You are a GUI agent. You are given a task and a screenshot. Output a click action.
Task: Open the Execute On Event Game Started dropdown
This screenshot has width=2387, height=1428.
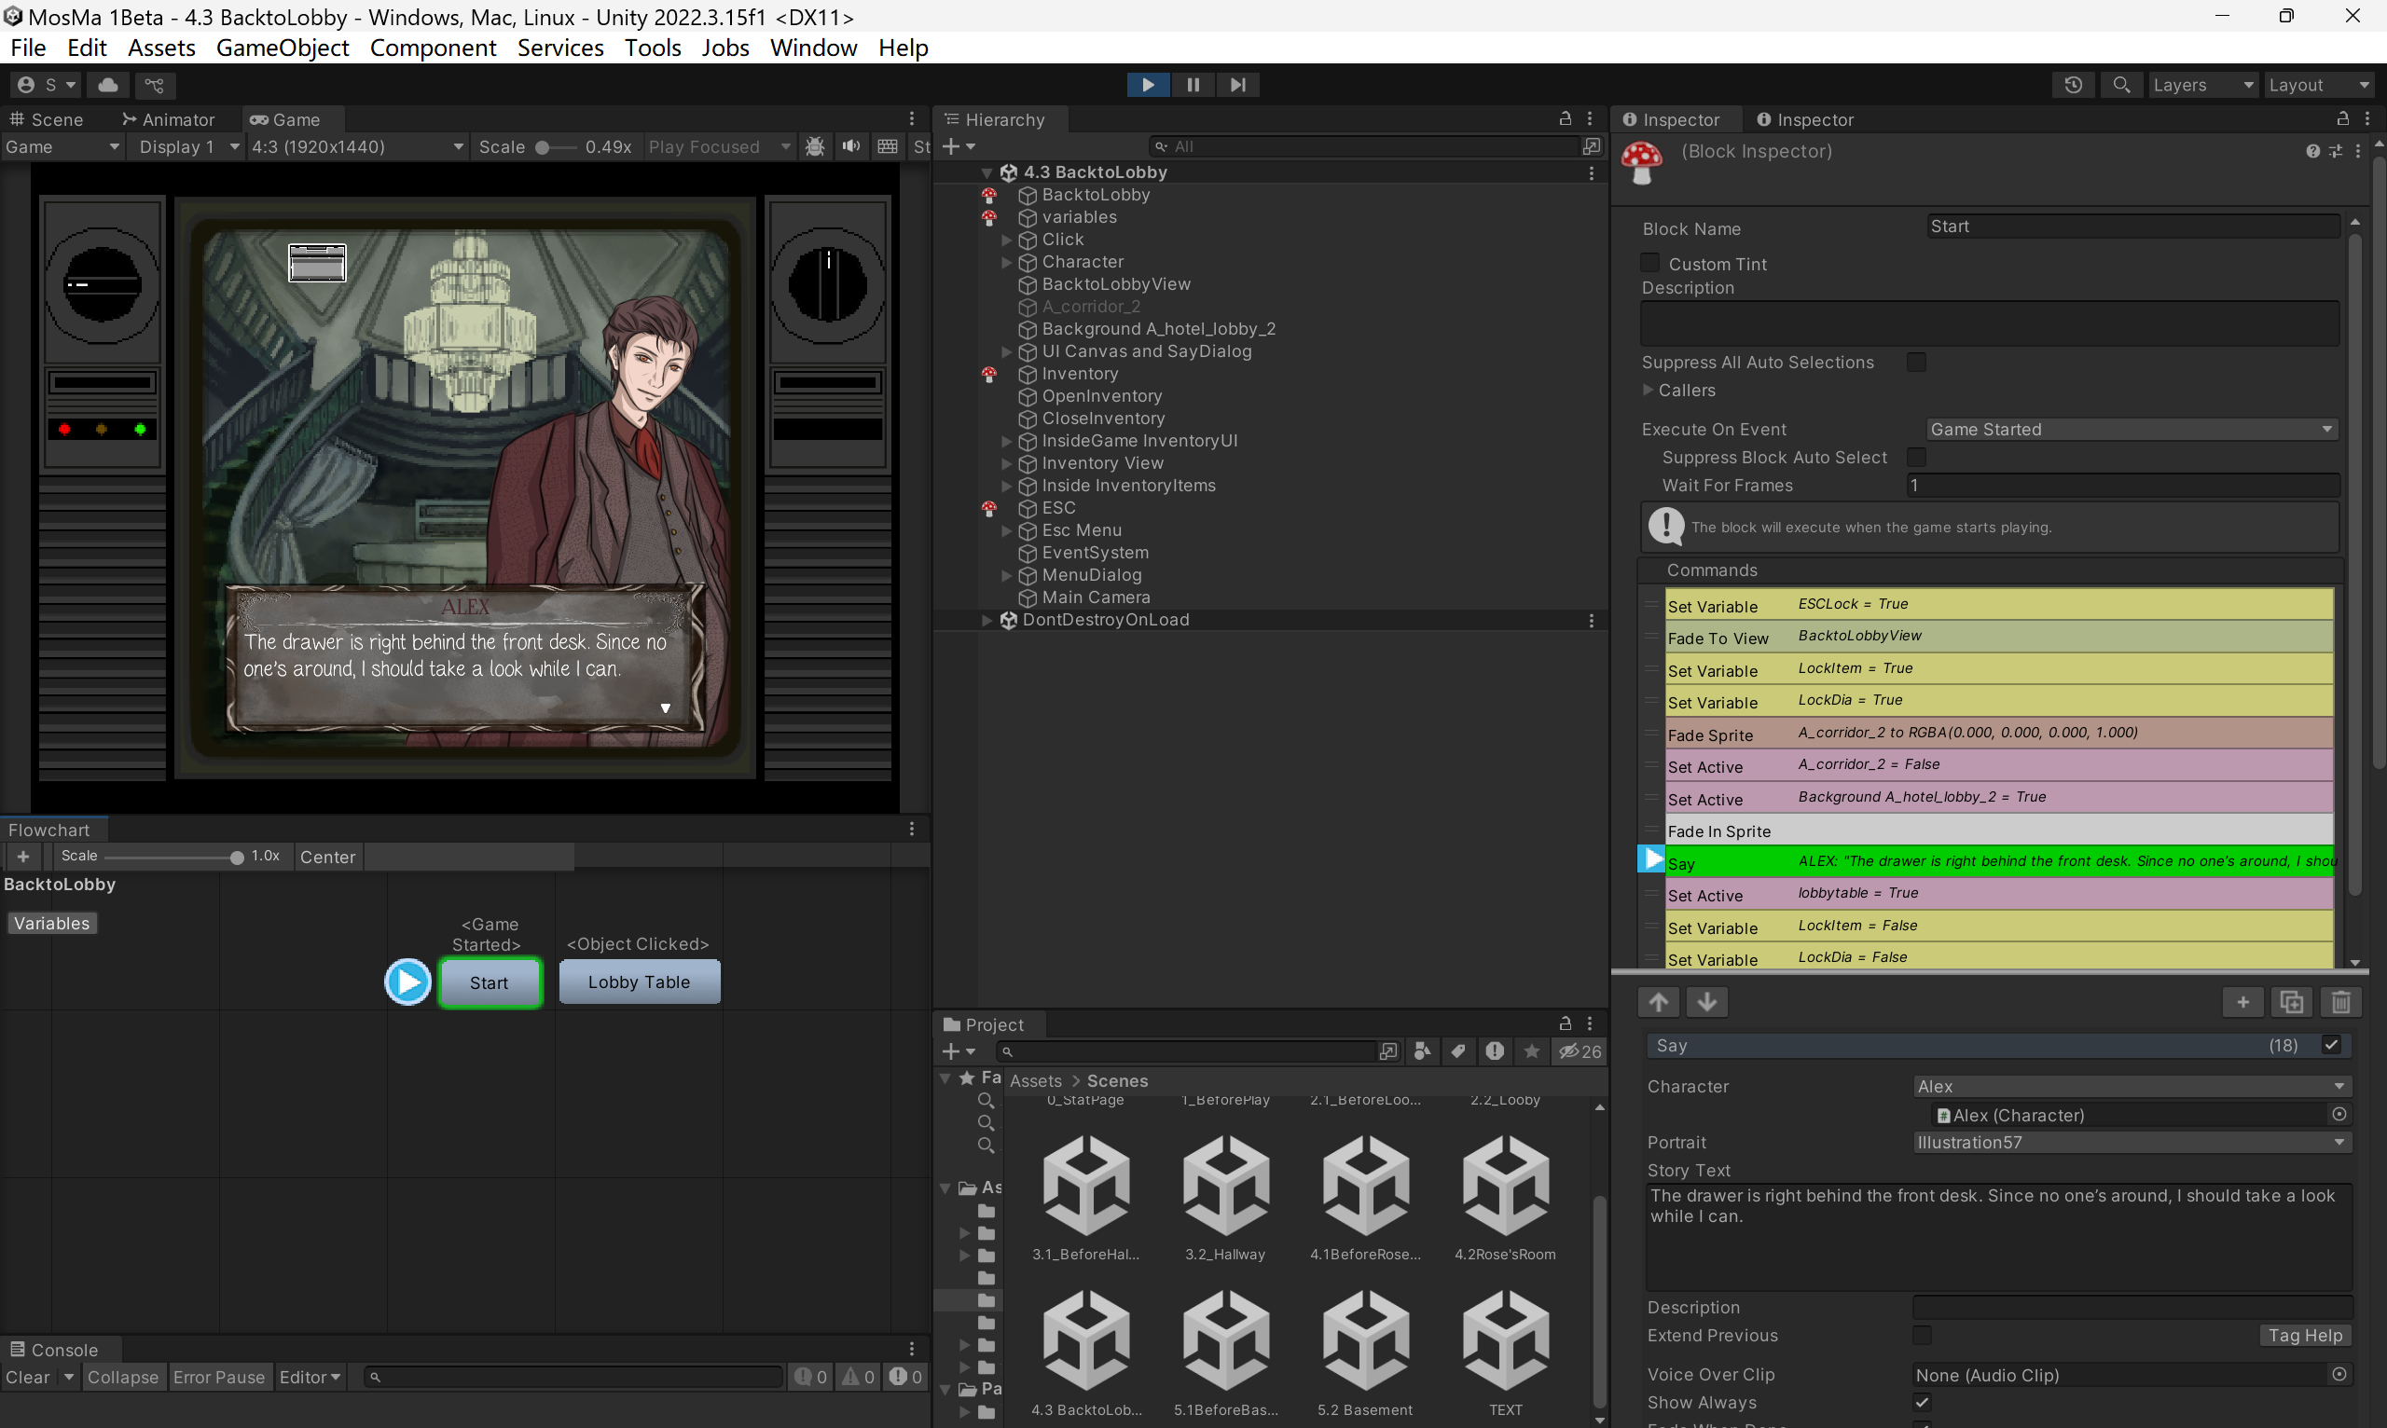[2132, 429]
